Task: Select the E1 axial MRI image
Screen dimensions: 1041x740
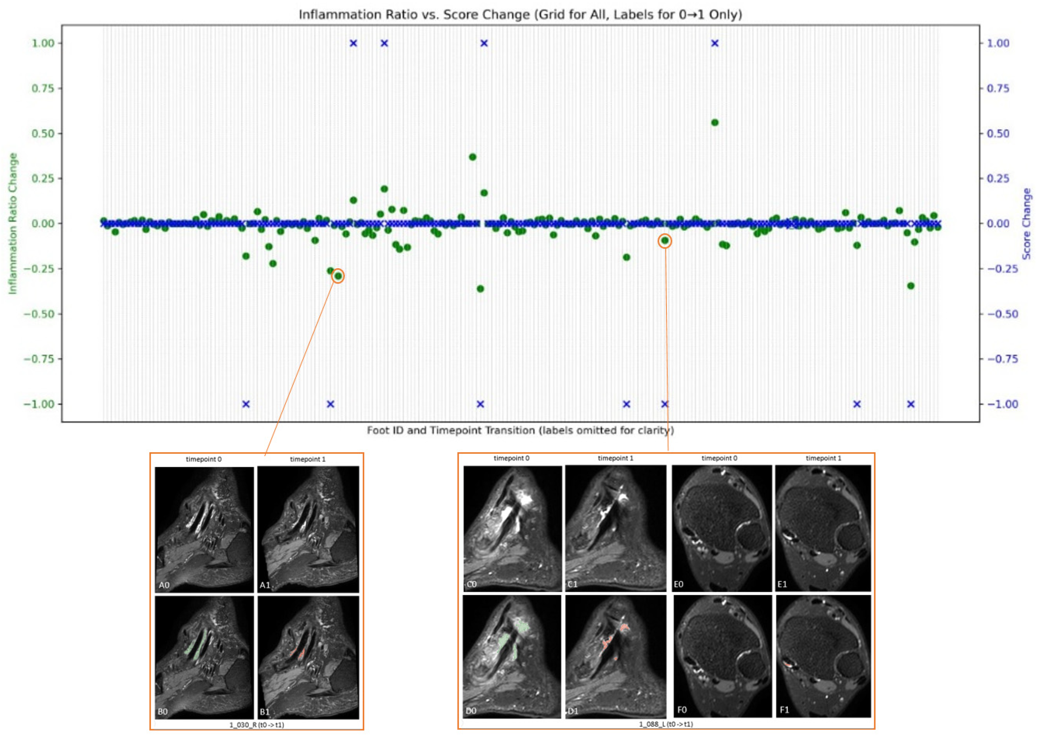Action: click(x=823, y=529)
